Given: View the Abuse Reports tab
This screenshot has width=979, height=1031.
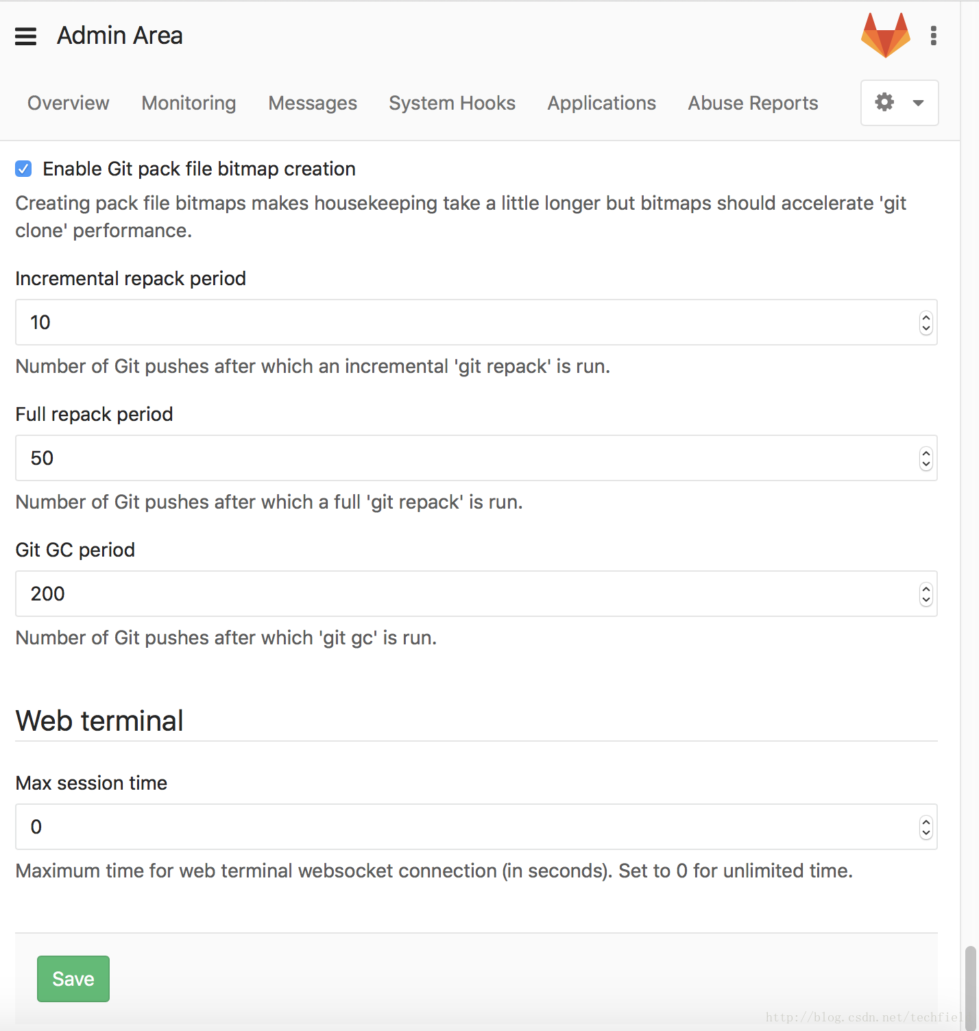Looking at the screenshot, I should (753, 103).
